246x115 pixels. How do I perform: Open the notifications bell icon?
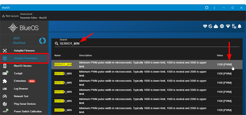[240, 26]
